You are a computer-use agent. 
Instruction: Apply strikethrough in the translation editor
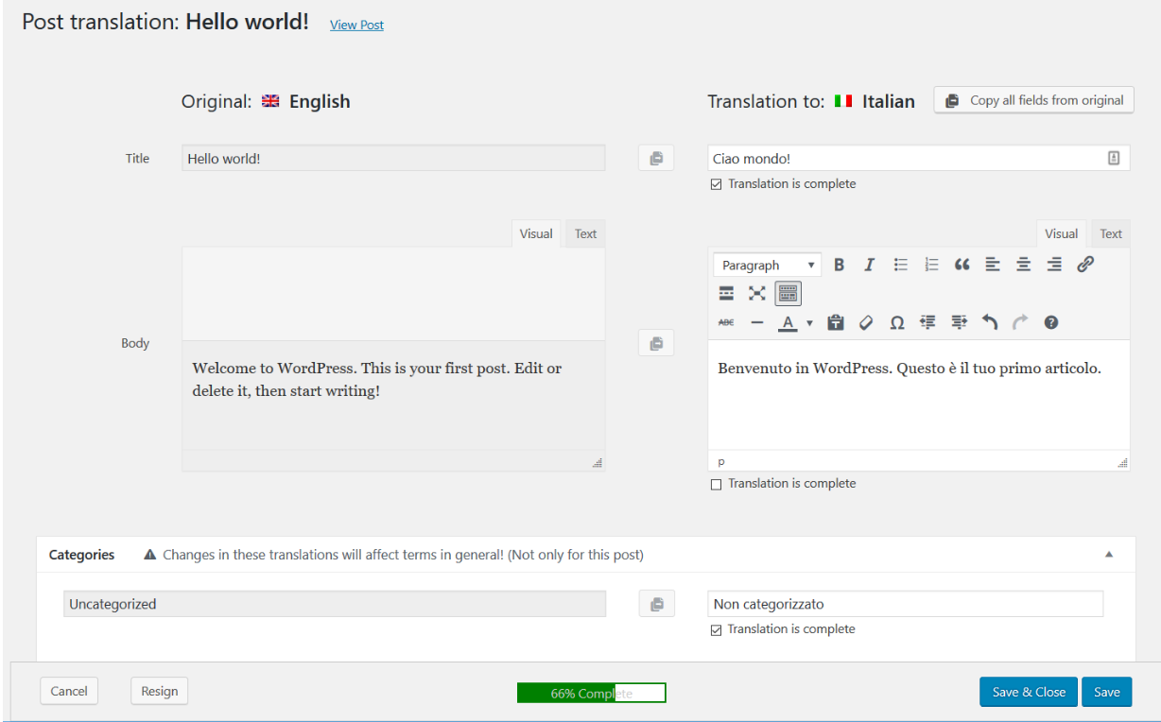click(x=725, y=322)
